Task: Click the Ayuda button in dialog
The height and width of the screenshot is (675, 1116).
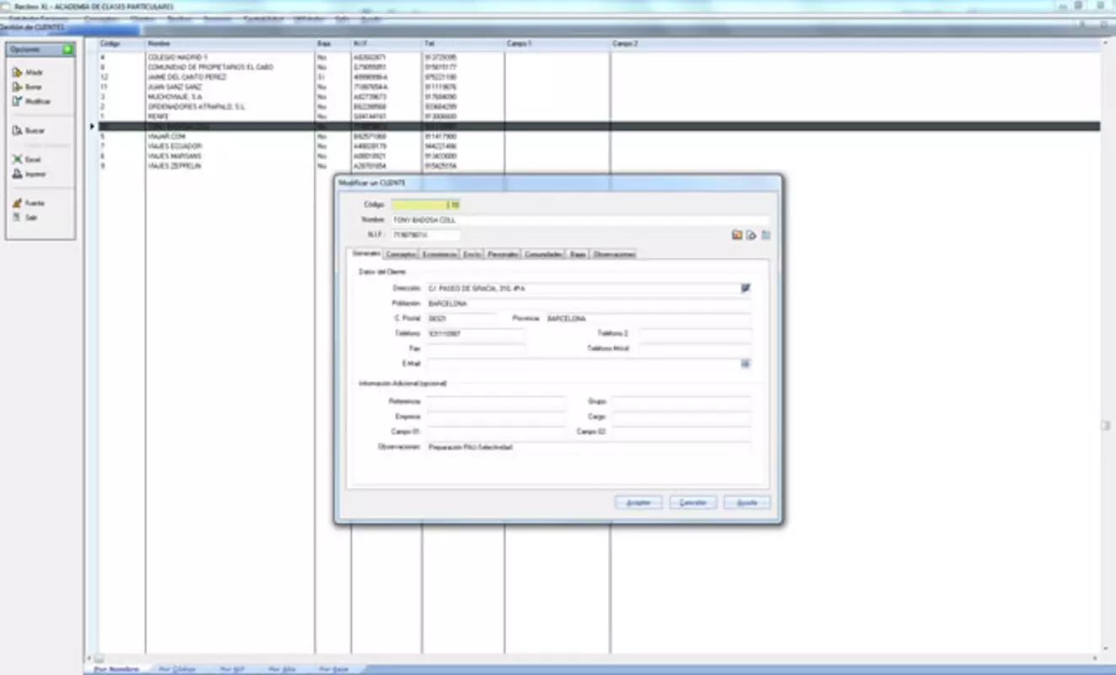Action: coord(747,502)
